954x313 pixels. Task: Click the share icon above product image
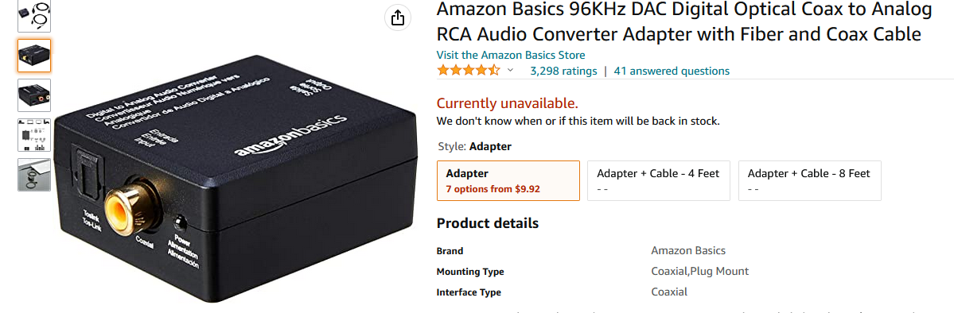[397, 17]
